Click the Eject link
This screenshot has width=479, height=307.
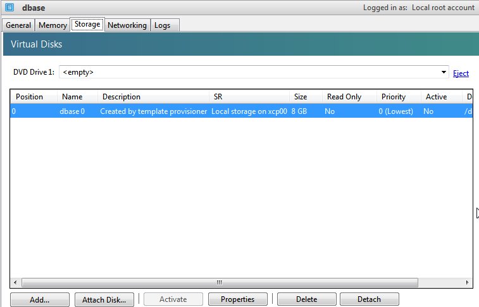tap(461, 73)
